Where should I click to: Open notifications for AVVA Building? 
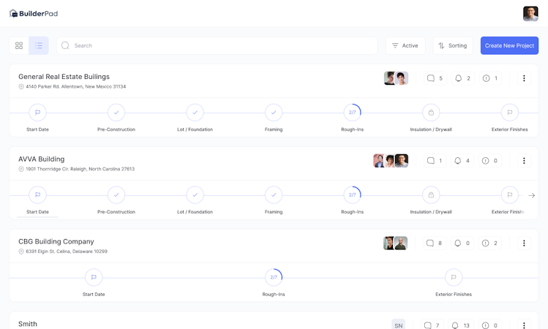click(x=462, y=161)
